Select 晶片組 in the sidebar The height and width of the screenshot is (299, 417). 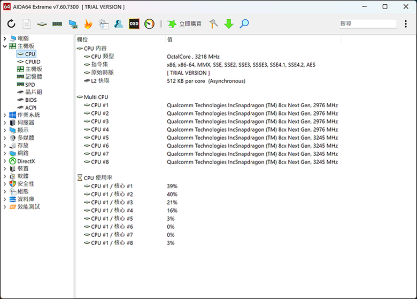click(x=29, y=92)
